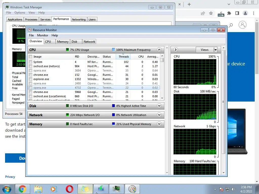Check the svchost.exe (LocalService) checkbox

pos(30,96)
